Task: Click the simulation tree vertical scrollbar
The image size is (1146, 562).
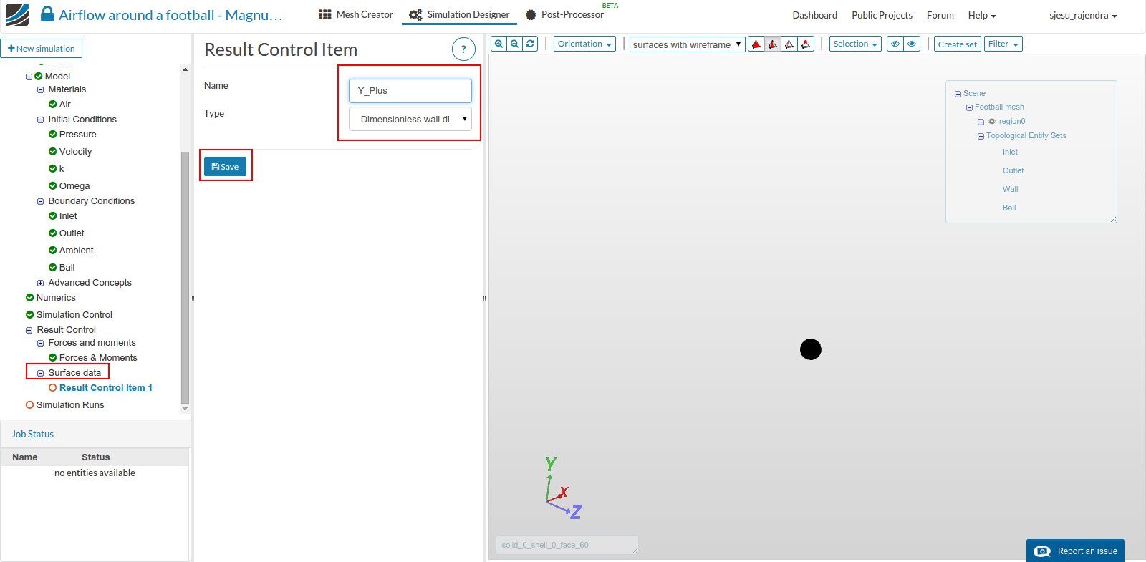Action: pyautogui.click(x=186, y=279)
